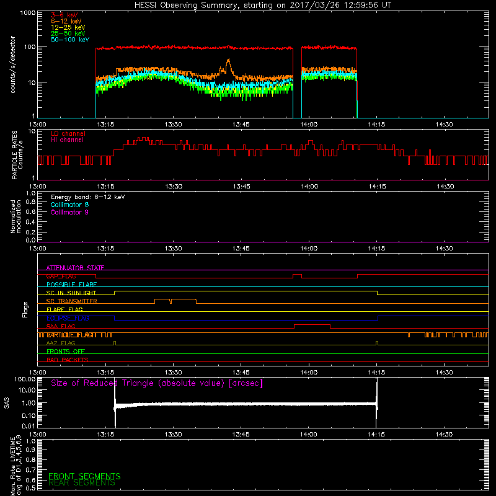
Task: Click the PARTICLE RATES Counts/s axis label
Action: 17,155
